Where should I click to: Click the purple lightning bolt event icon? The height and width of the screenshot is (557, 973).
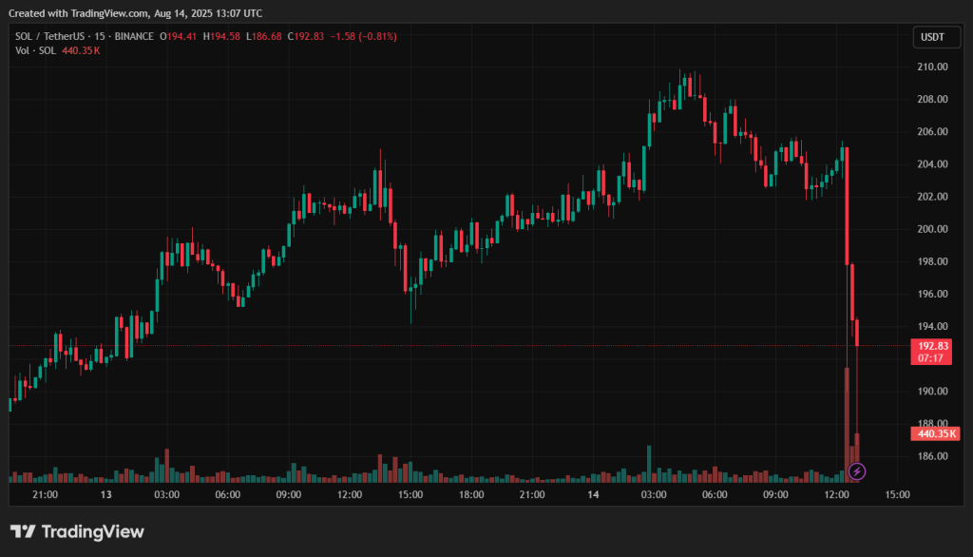857,471
